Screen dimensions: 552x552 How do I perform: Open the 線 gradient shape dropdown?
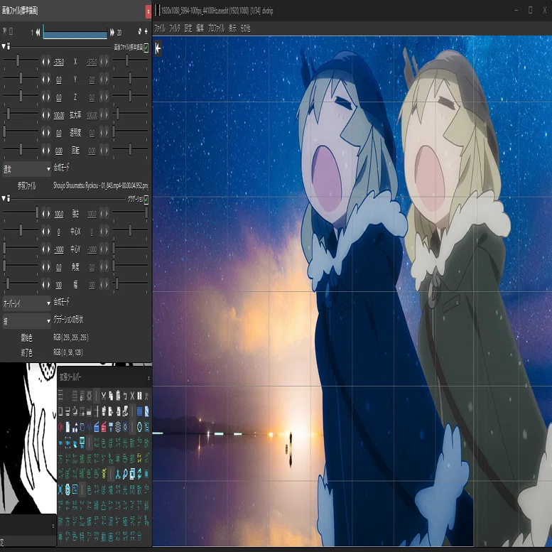point(27,321)
